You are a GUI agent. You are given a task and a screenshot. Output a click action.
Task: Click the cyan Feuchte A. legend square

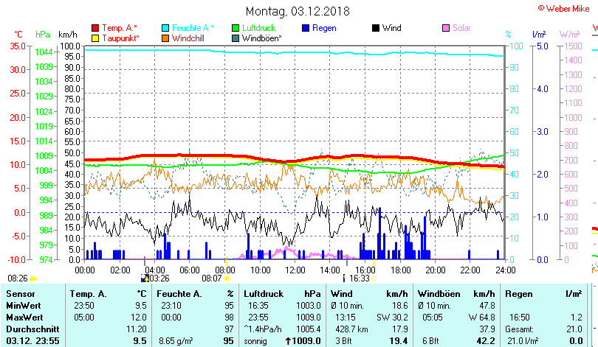point(165,28)
